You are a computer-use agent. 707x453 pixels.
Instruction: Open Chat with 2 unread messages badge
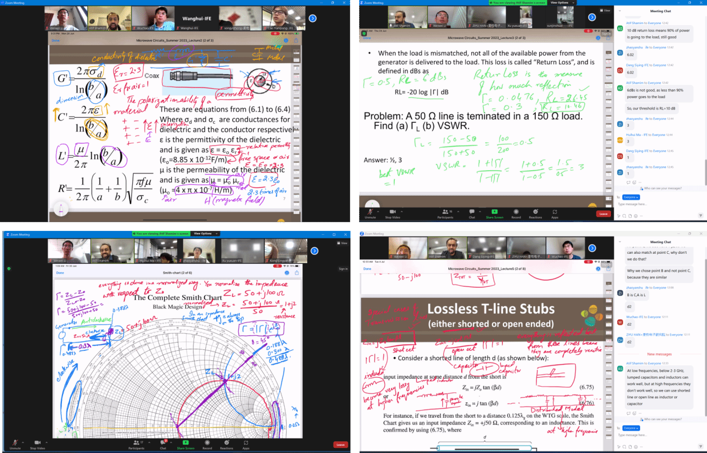pos(163,443)
